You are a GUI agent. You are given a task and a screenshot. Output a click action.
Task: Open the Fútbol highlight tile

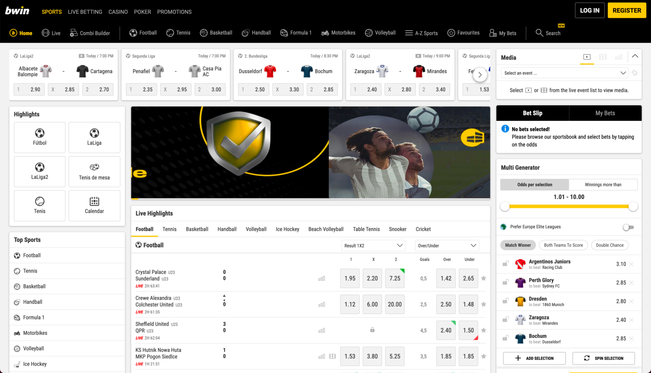point(39,137)
